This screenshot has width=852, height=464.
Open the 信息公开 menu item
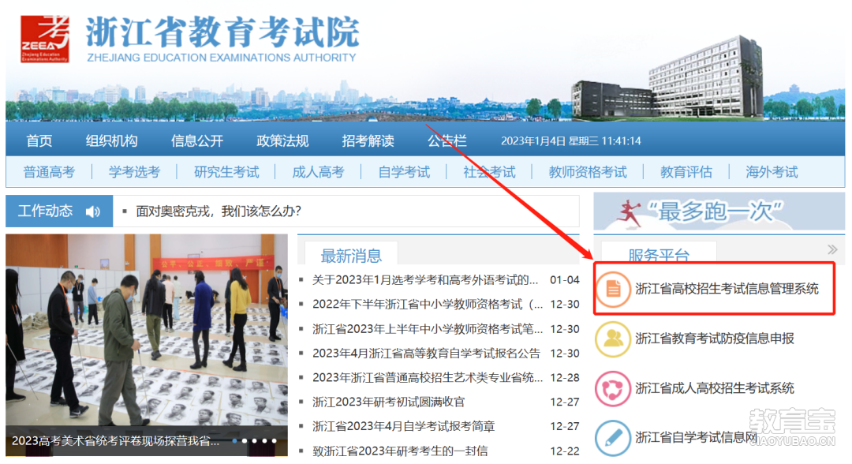pyautogui.click(x=197, y=140)
